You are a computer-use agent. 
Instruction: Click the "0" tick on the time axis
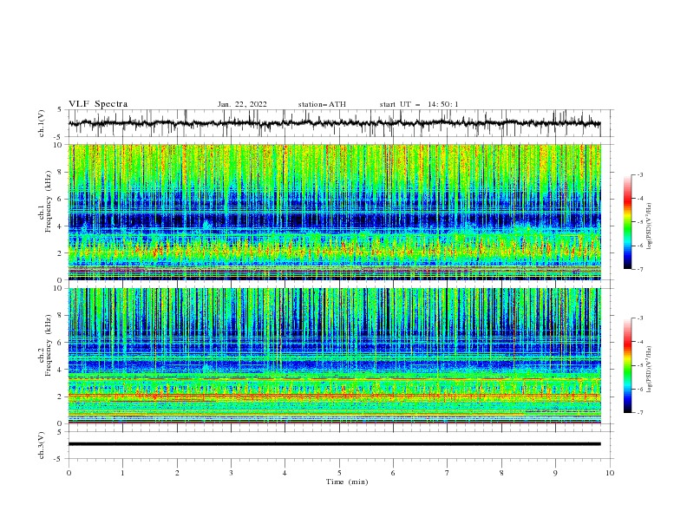click(69, 473)
